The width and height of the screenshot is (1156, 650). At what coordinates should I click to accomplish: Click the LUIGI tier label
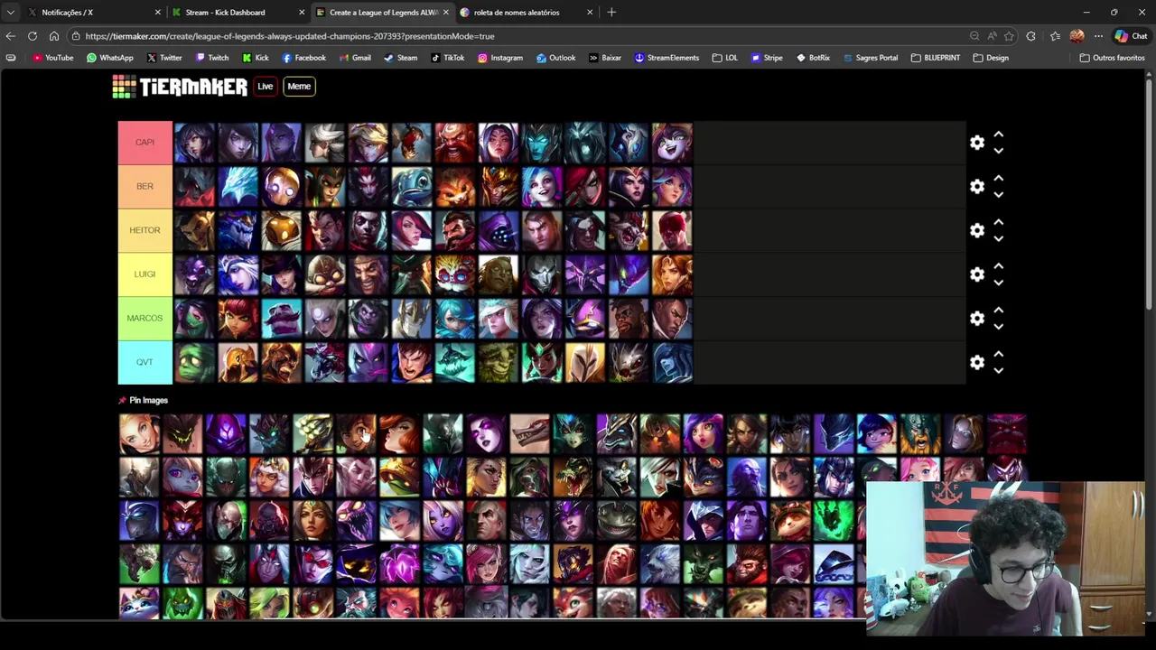coord(144,274)
